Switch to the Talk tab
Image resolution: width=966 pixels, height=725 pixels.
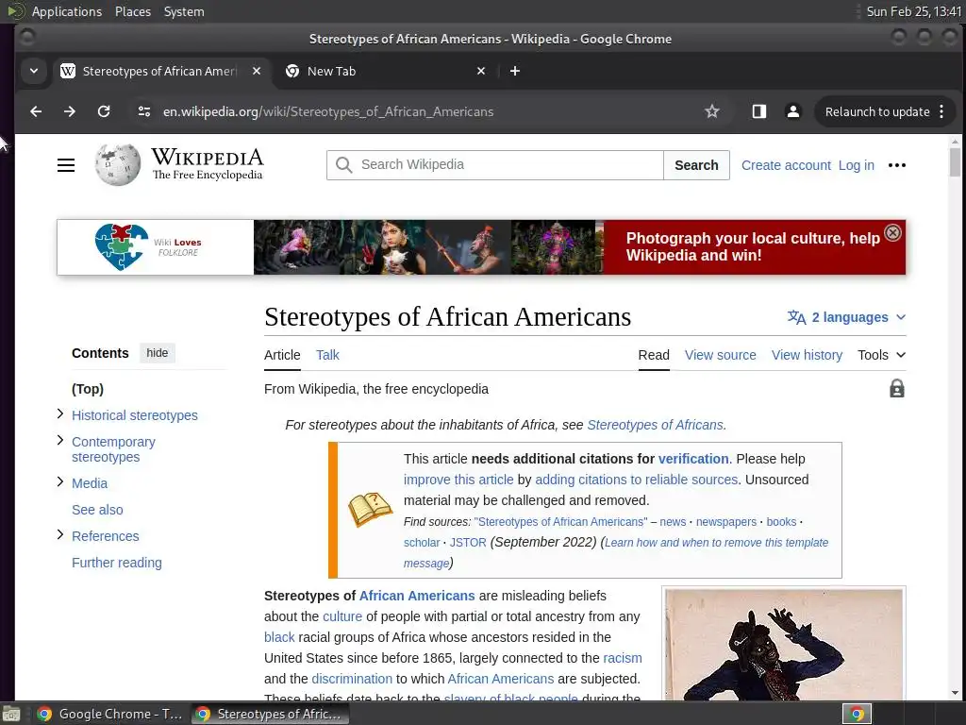click(327, 355)
